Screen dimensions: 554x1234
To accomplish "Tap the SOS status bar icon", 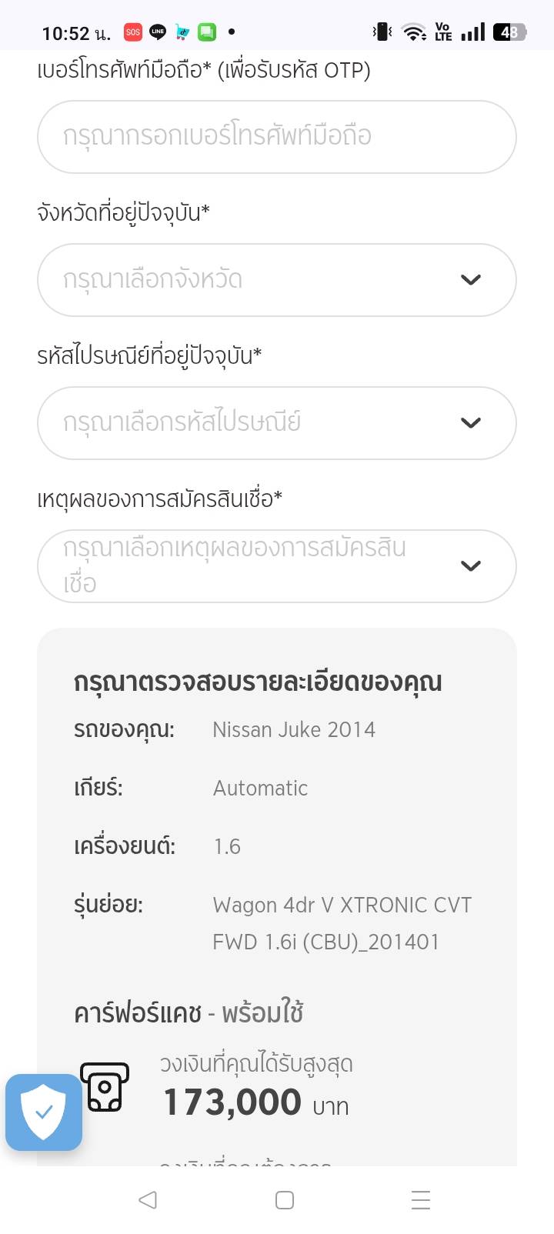I will coord(133,32).
